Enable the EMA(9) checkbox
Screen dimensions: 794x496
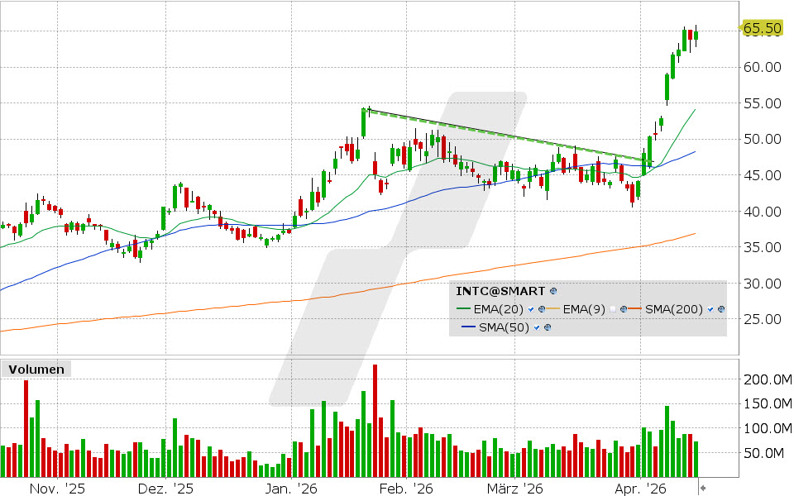click(612, 309)
